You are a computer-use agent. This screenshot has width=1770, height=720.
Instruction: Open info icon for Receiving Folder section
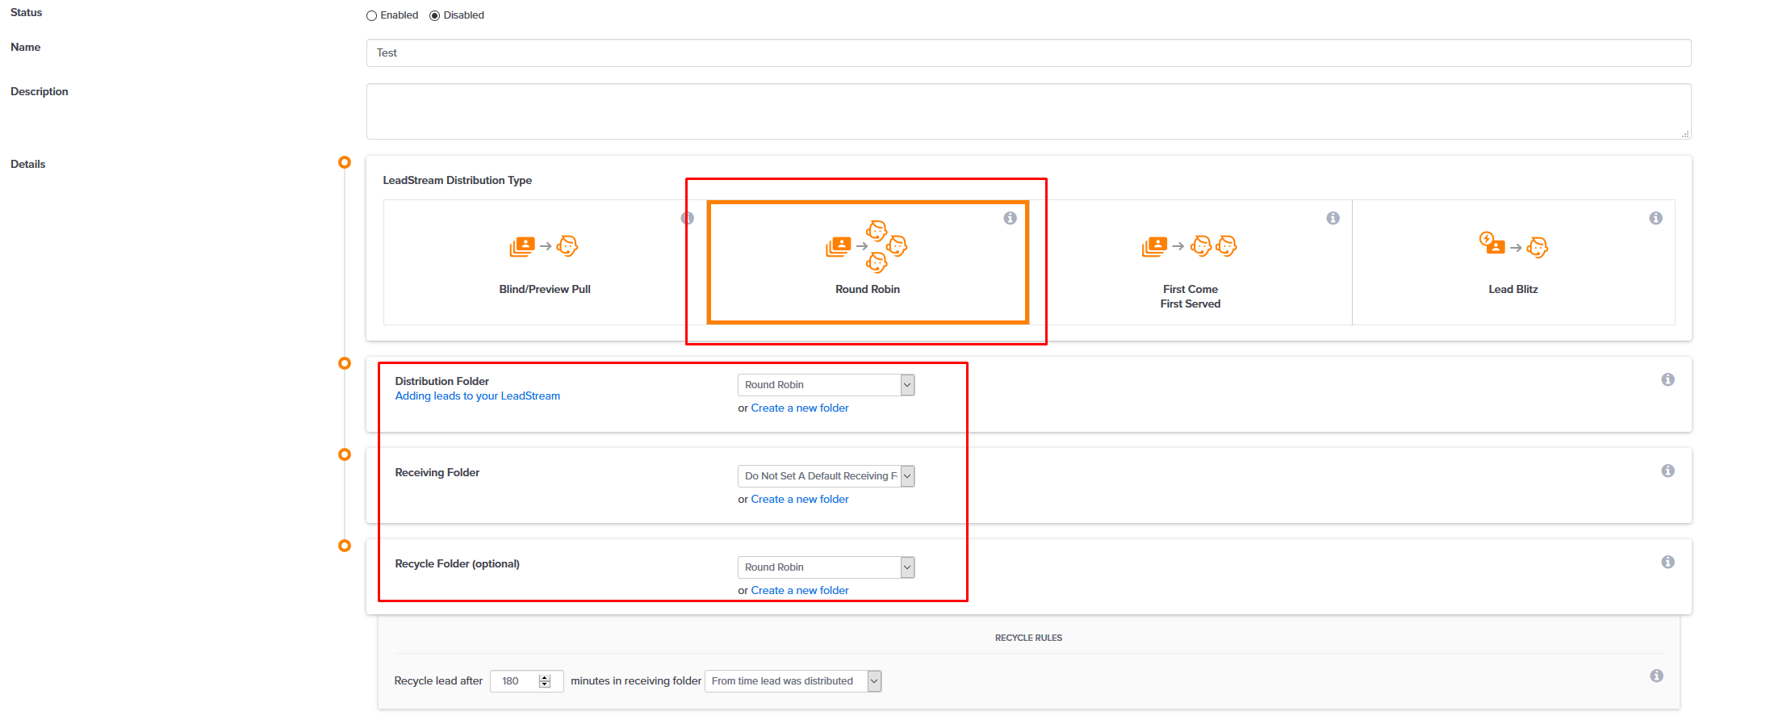tap(1667, 471)
